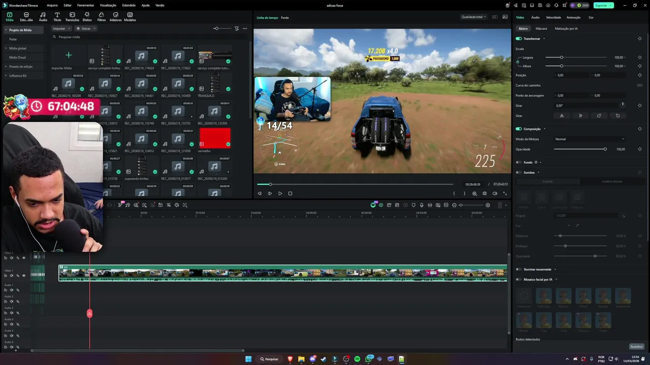Expand Projeto de Mídia tree item
This screenshot has width=650, height=365.
pos(6,30)
